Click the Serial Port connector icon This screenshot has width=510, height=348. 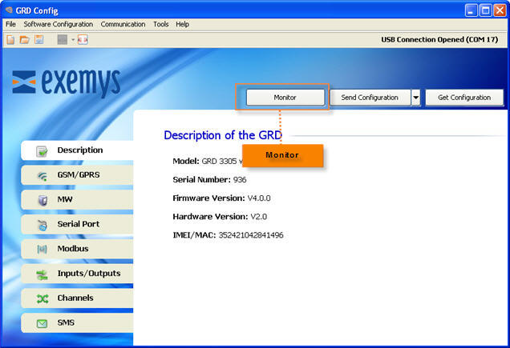tap(42, 225)
